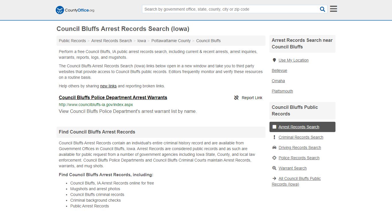Click Use My Location
The height and width of the screenshot is (220, 392).
[294, 60]
